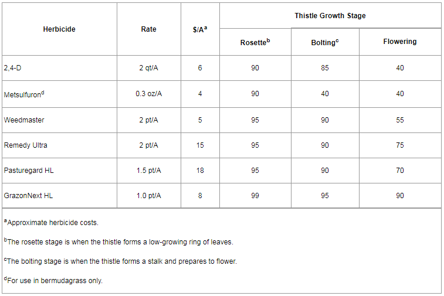The height and width of the screenshot is (296, 444).
Task: Click the Herbicide column header
Action: pyautogui.click(x=59, y=29)
